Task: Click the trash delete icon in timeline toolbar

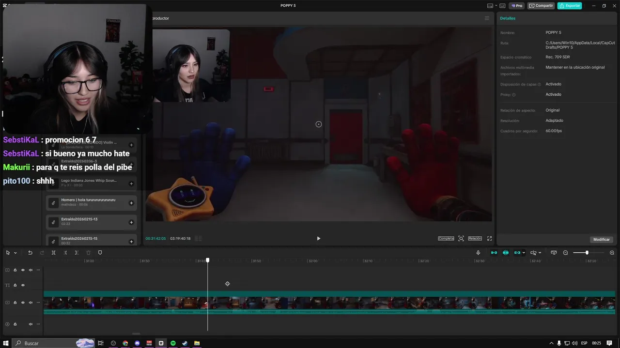Action: (x=88, y=253)
